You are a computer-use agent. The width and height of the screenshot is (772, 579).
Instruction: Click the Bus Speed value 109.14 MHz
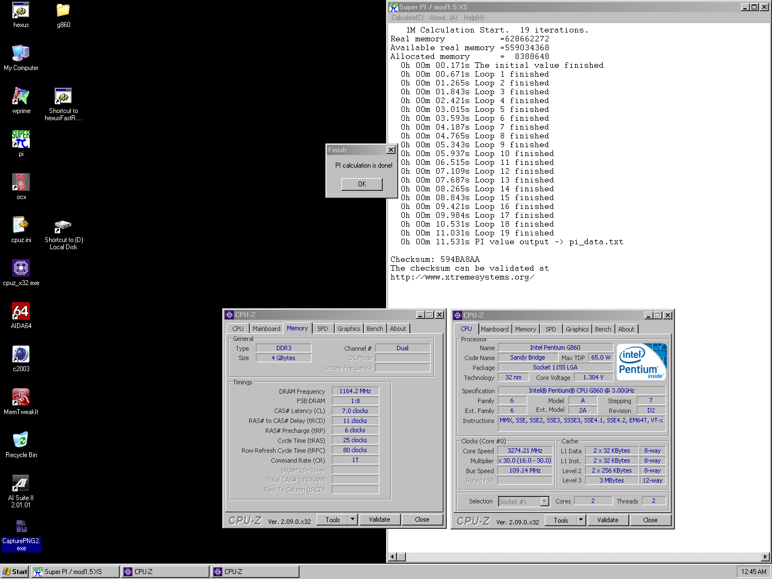525,470
